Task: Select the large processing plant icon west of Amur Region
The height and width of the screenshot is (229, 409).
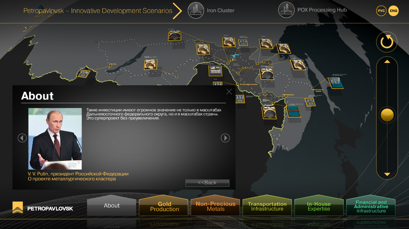Action: [x=215, y=70]
